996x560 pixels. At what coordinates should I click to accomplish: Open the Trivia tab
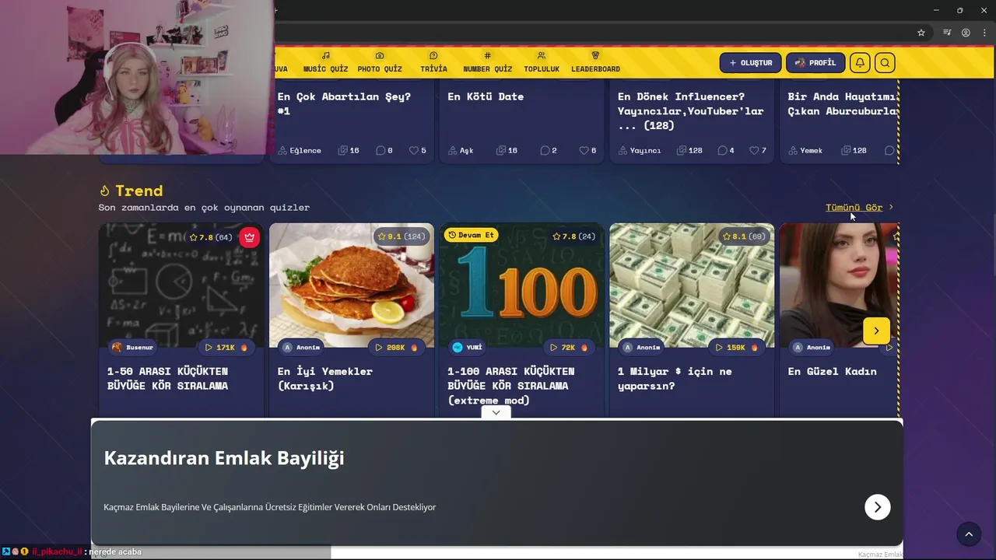[x=433, y=62]
